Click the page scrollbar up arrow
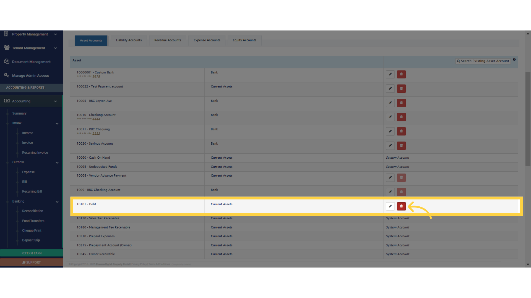This screenshot has height=298, width=531. pyautogui.click(x=528, y=34)
